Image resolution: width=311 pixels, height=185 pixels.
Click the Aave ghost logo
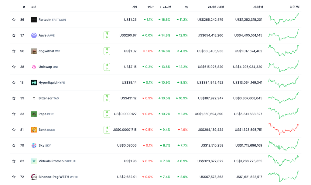(x=34, y=35)
